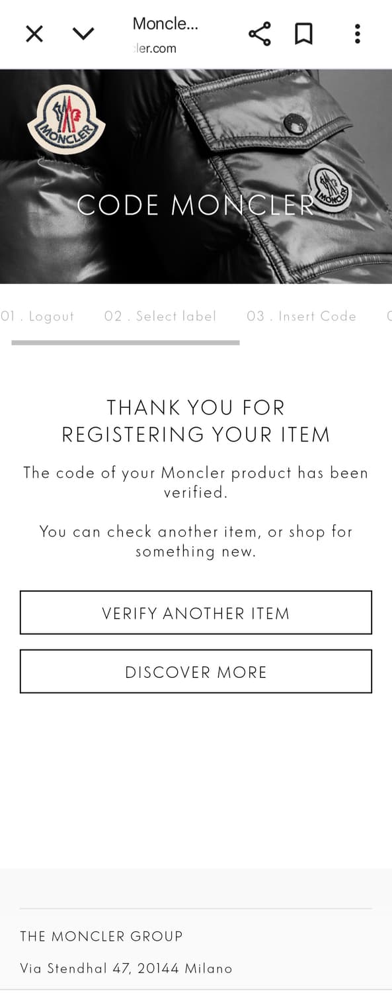
Task: Tap the Moncler logo badge at top left
Action: click(66, 120)
